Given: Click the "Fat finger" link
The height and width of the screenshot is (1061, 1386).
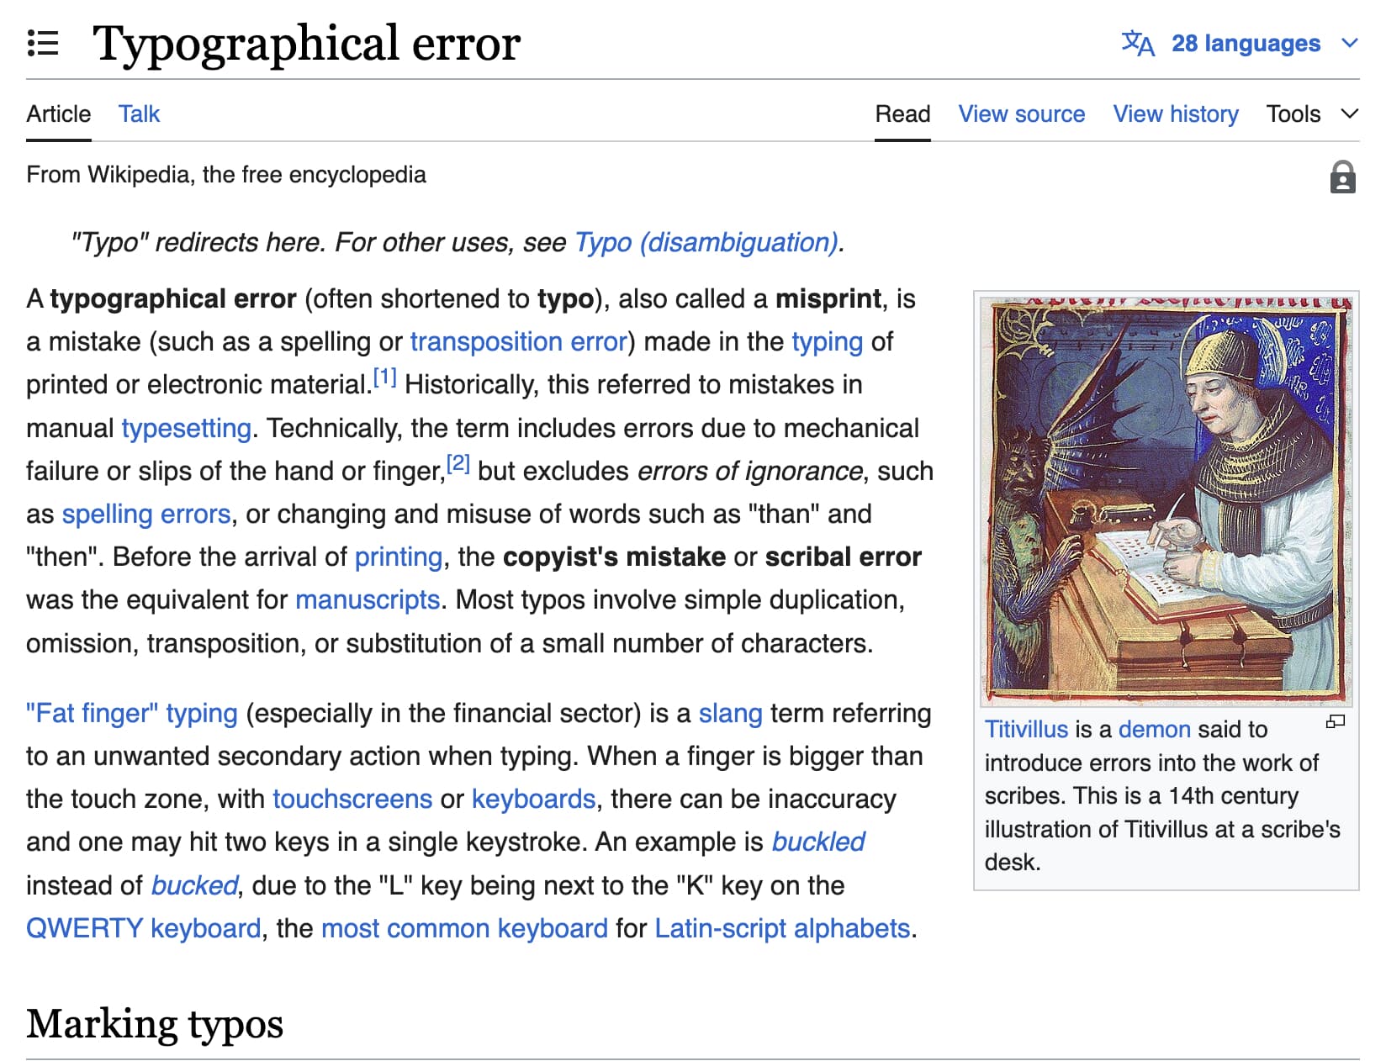Looking at the screenshot, I should pos(130,713).
